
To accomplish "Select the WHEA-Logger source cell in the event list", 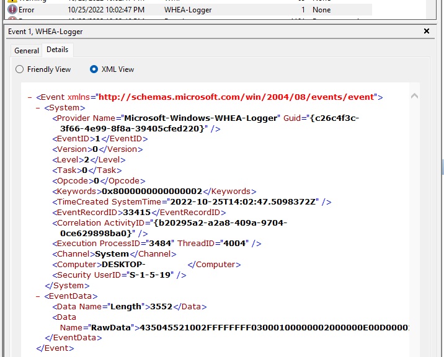I will point(187,10).
